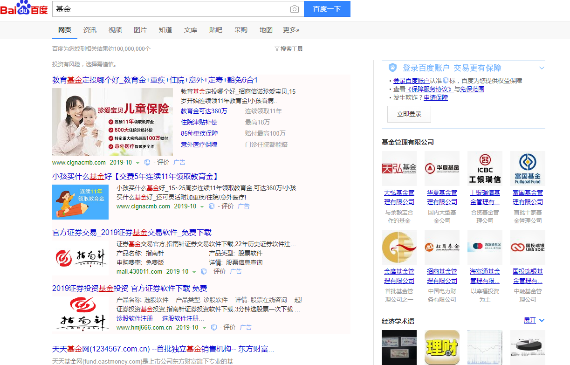The height and width of the screenshot is (365, 570).
Task: Collapse the 登录百度账户 panel chevron
Action: point(542,68)
